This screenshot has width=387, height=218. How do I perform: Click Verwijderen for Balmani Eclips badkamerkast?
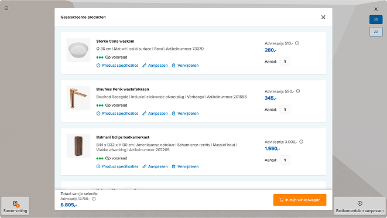185,166
